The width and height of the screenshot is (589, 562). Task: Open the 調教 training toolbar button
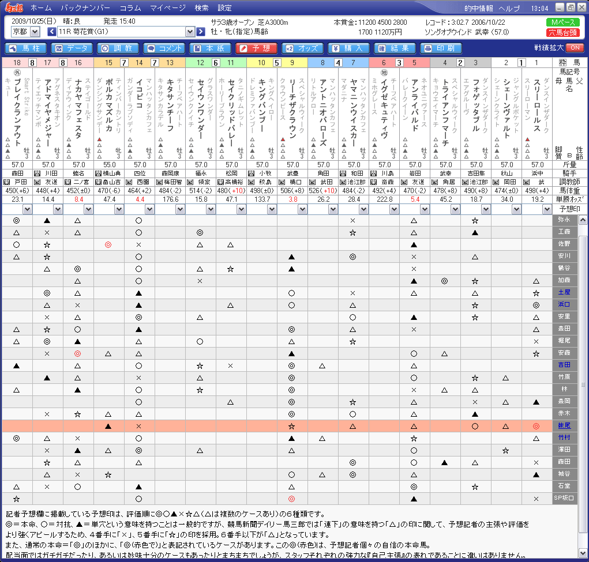click(x=118, y=48)
